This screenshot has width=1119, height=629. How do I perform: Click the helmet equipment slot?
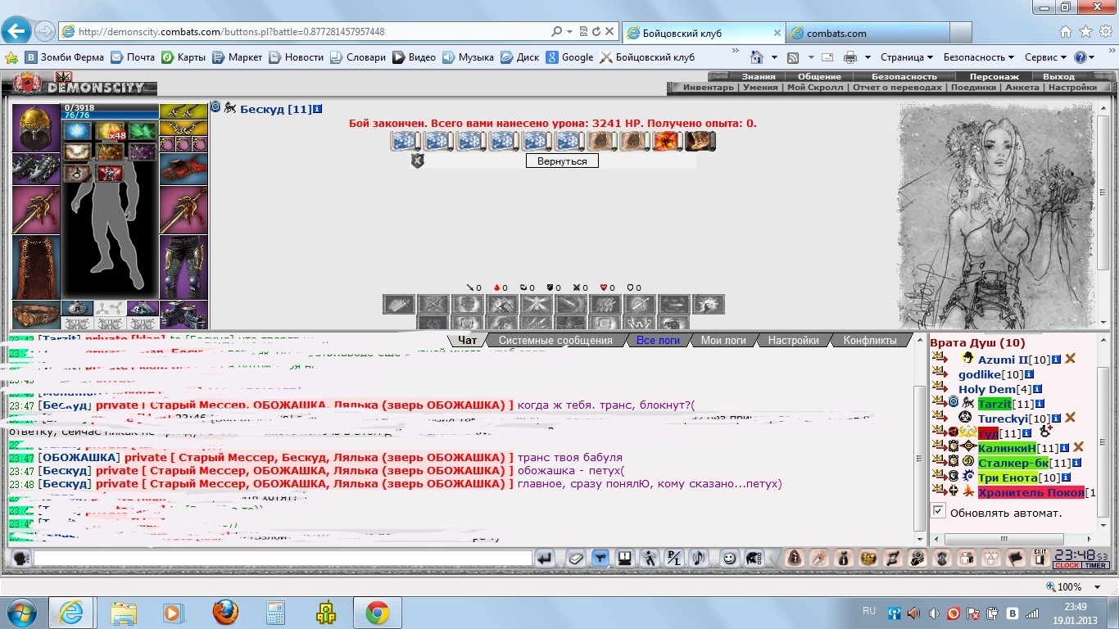(x=36, y=127)
